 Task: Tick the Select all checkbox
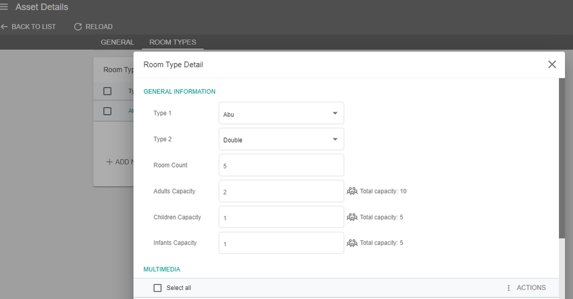click(157, 287)
